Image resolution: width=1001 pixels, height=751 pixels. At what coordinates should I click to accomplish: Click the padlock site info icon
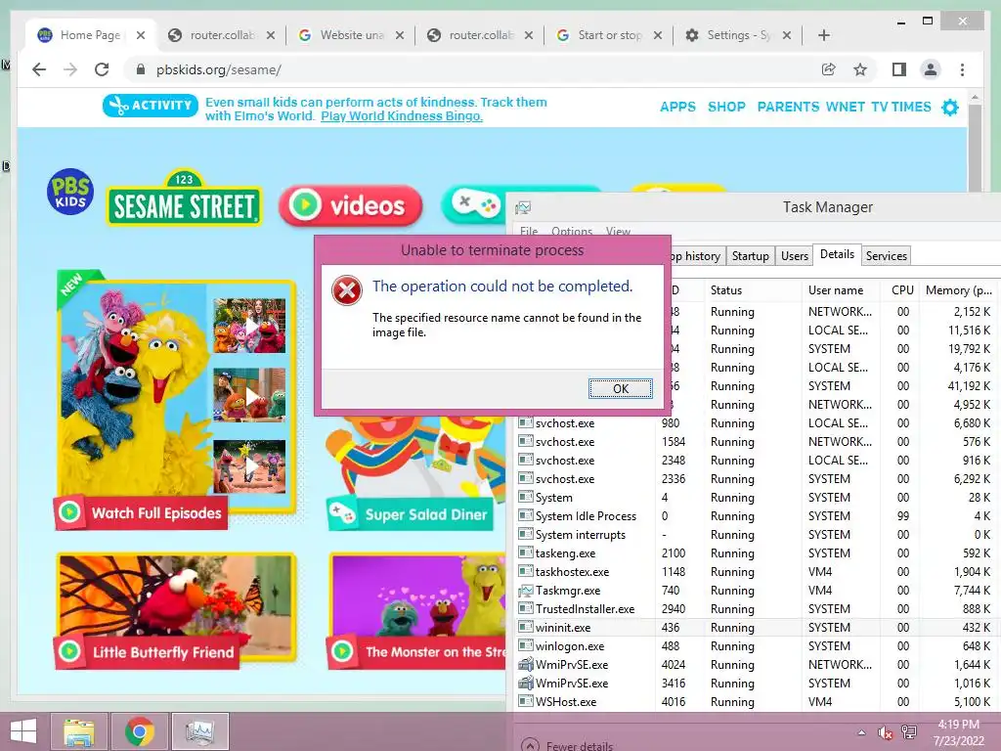click(141, 69)
